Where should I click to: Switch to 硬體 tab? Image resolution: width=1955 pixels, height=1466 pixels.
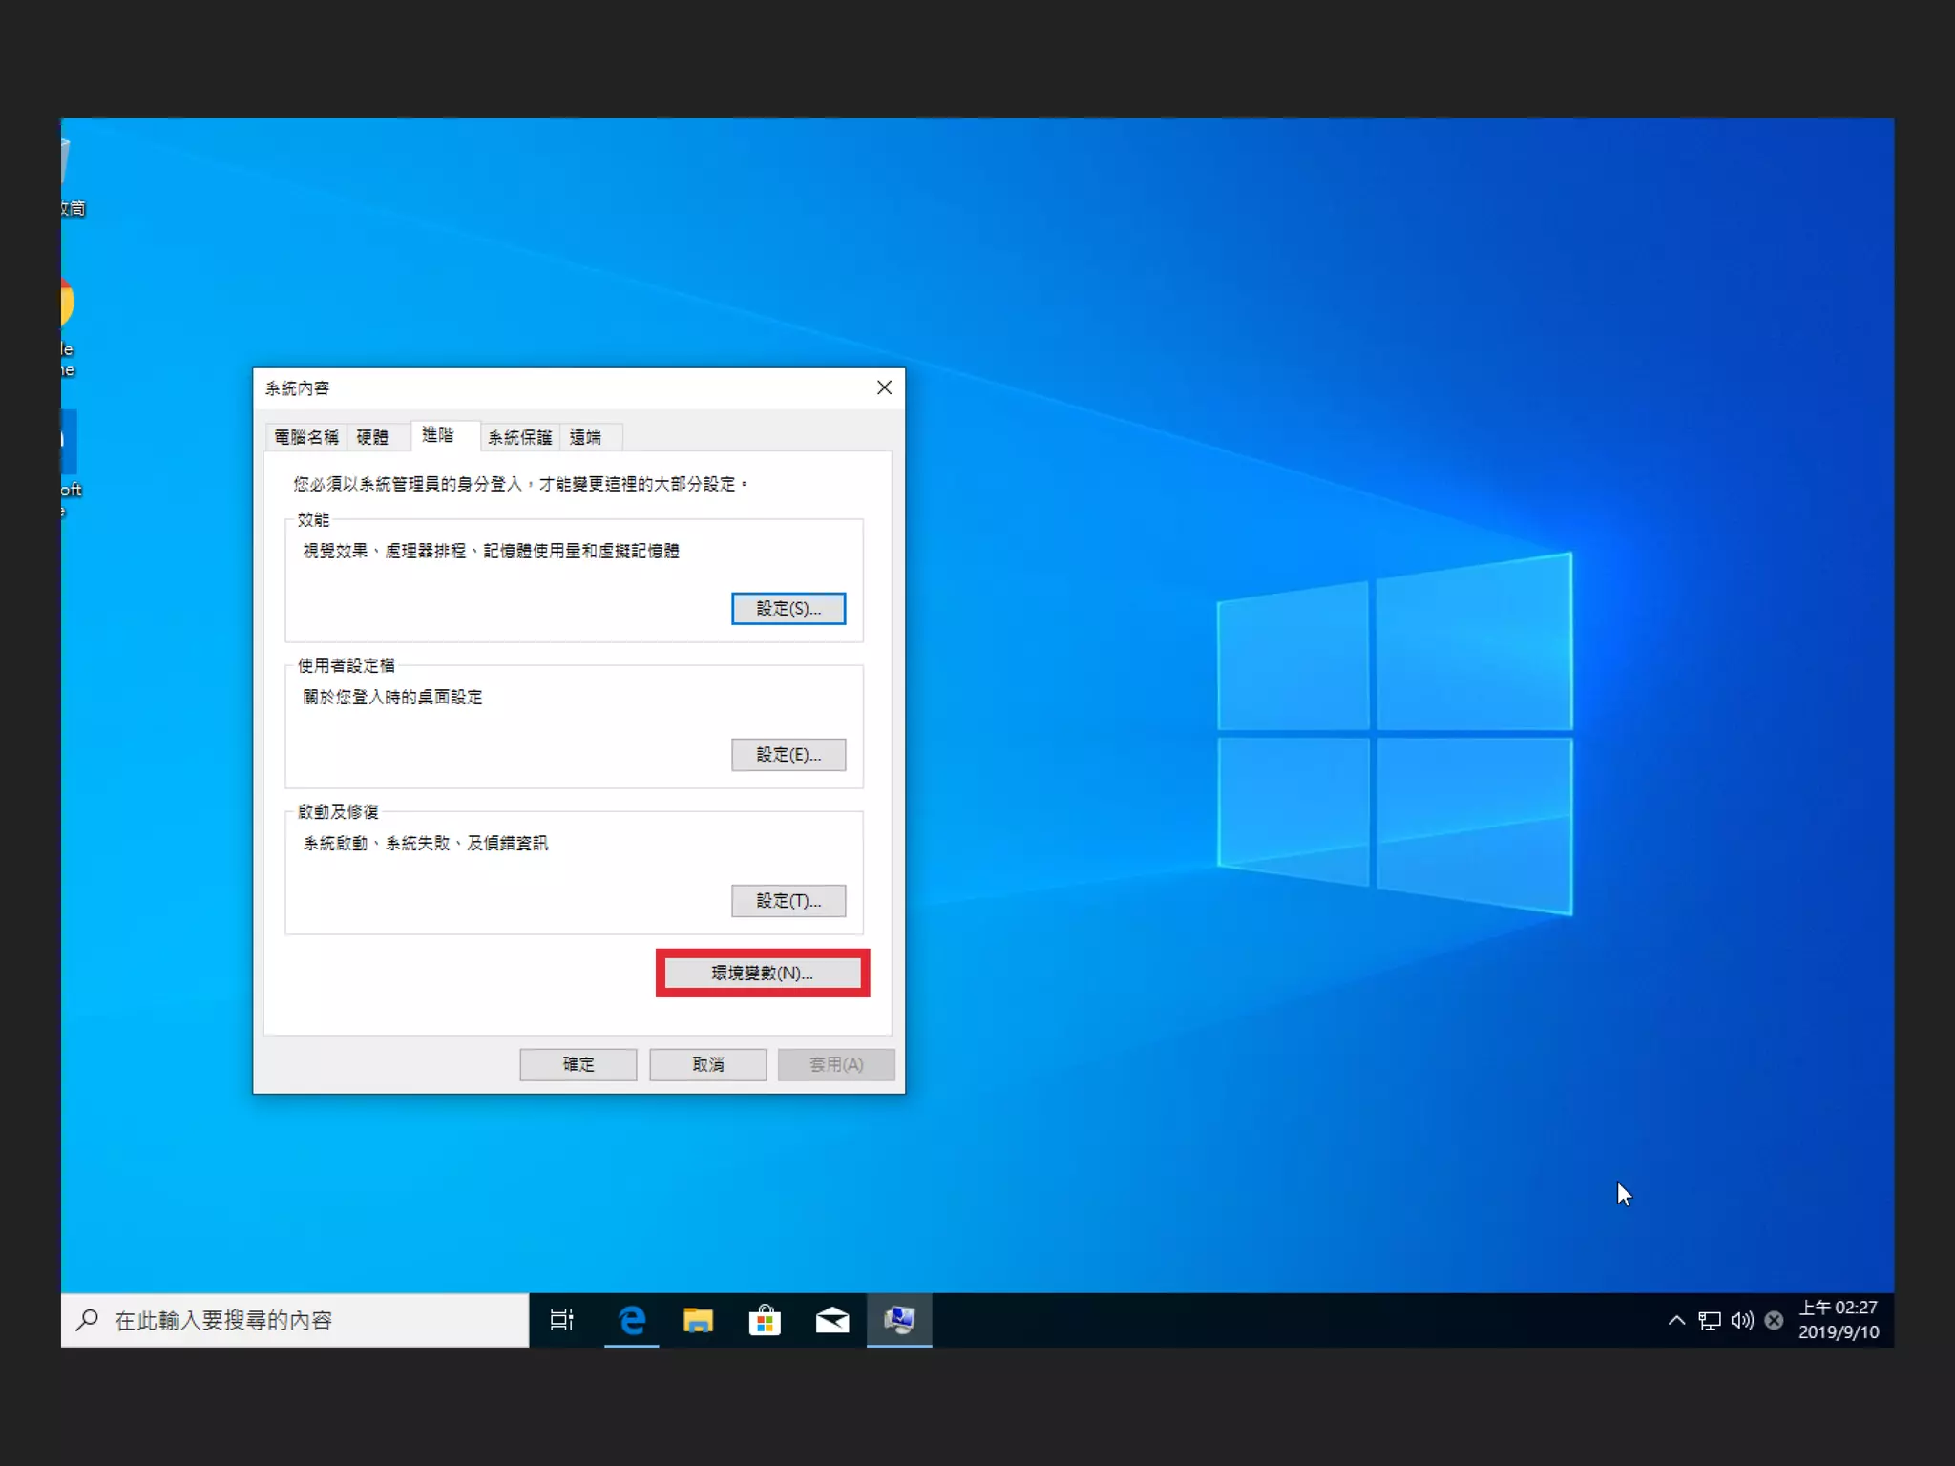[x=372, y=437]
